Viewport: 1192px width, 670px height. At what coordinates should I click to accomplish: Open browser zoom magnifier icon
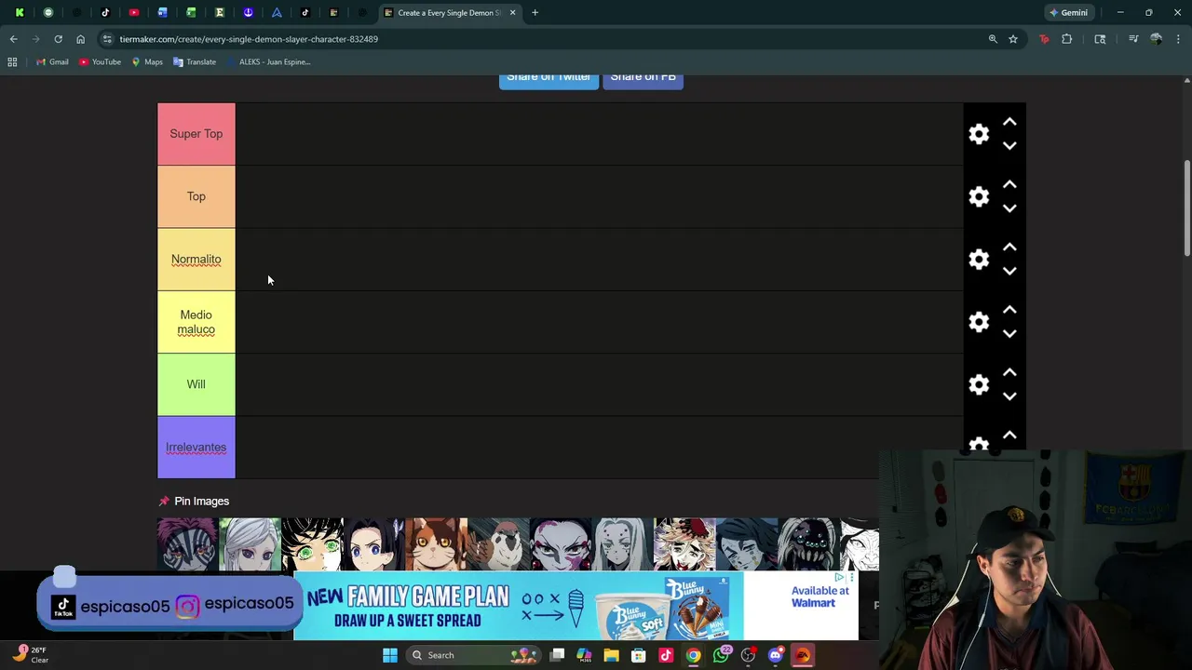(x=993, y=39)
